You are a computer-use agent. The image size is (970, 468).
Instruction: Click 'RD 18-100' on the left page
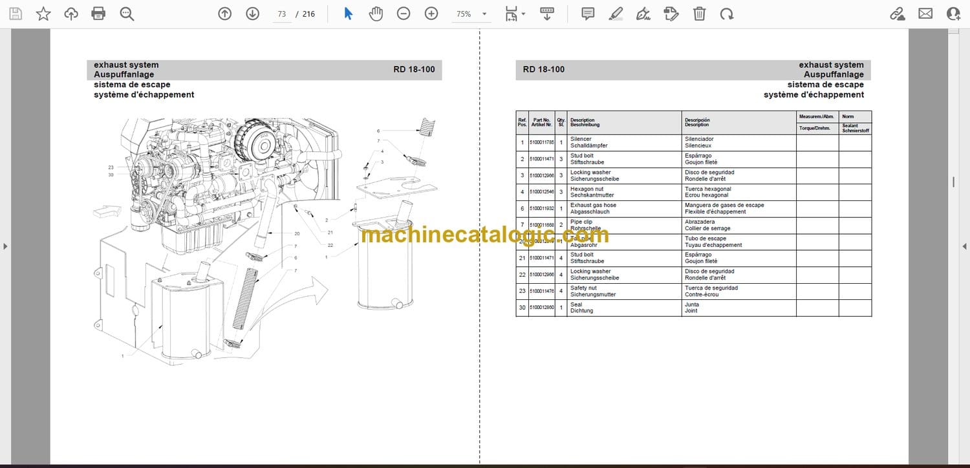coord(414,69)
